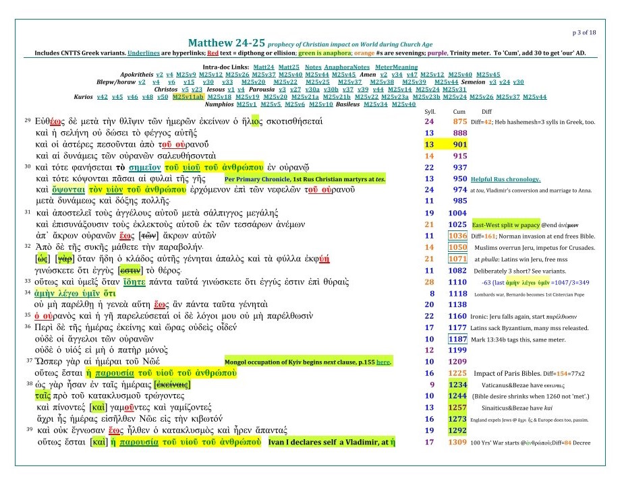Select the boxed cumulative value 1050
The image size is (622, 485).
coord(457,248)
